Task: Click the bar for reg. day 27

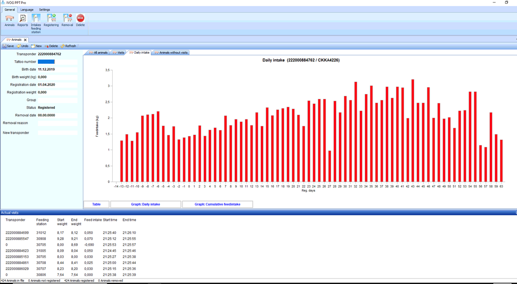Action: 330,166
